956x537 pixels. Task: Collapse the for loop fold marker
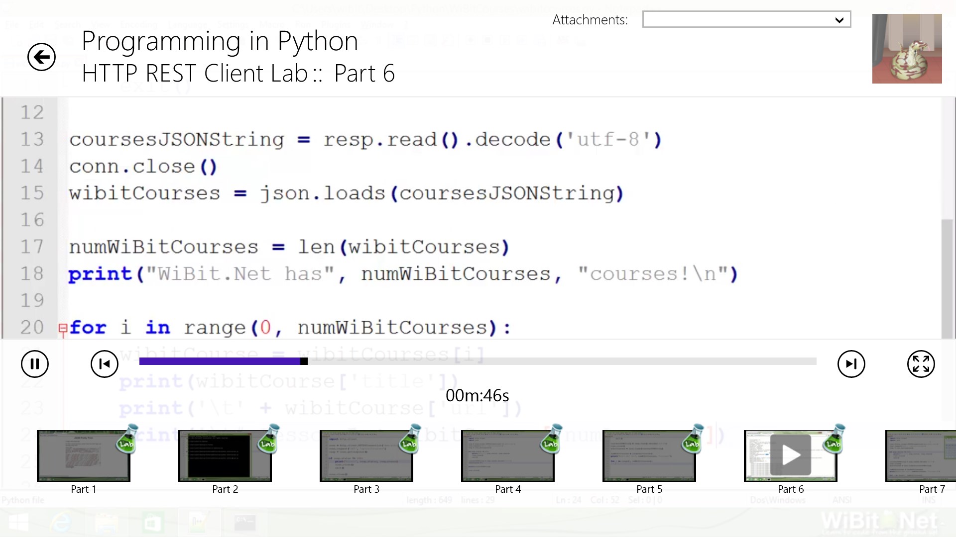click(63, 328)
